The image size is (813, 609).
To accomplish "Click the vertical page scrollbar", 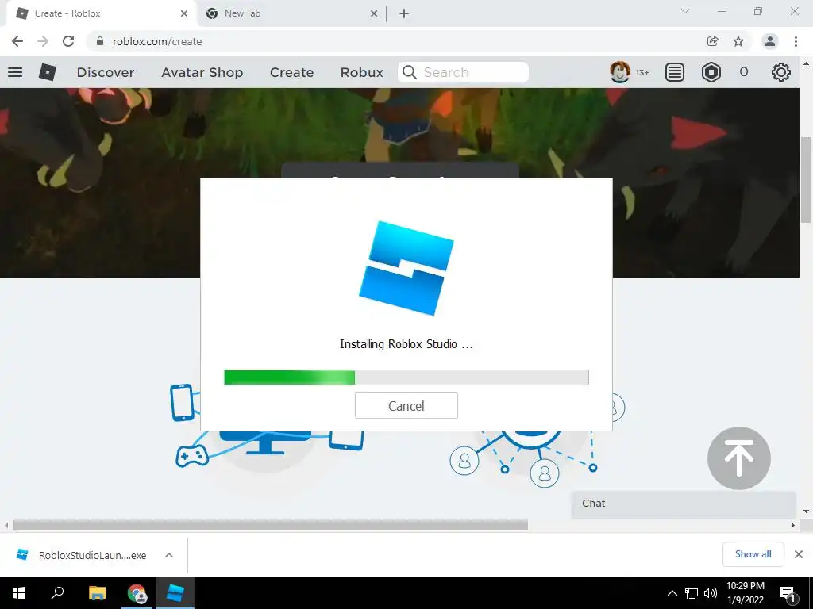I will click(x=806, y=179).
